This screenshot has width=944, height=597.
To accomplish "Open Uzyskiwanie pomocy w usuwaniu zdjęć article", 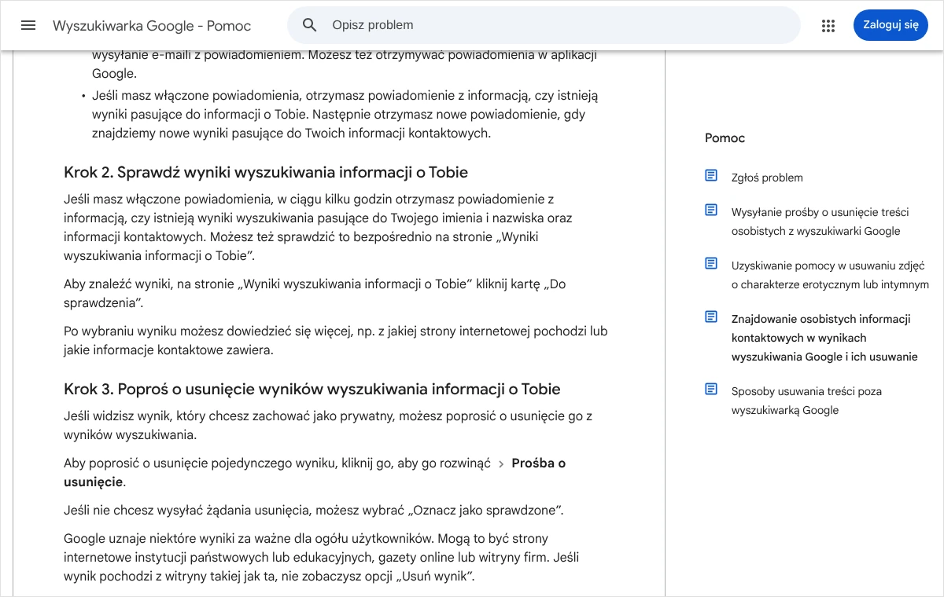I will click(830, 275).
